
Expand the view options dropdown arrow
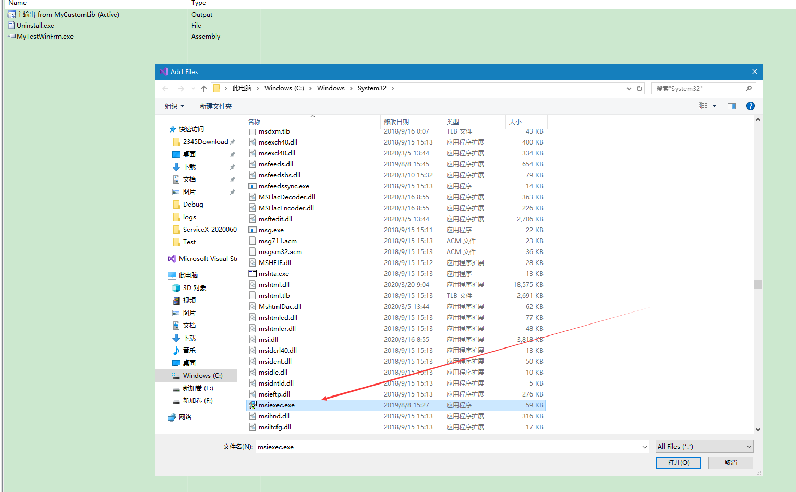click(714, 105)
